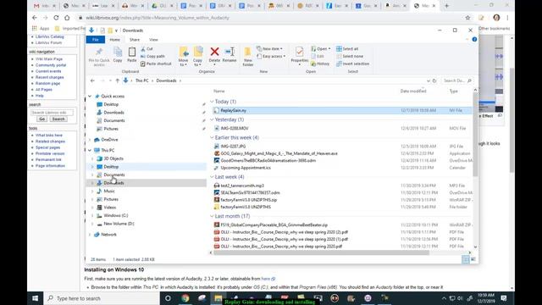Click wiki Go button
Viewport: 542px width, 305px height.
pyautogui.click(x=41, y=119)
